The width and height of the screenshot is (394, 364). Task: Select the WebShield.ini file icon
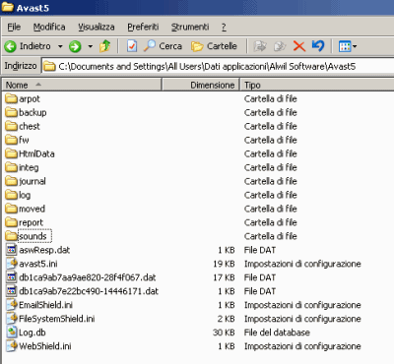click(x=12, y=346)
